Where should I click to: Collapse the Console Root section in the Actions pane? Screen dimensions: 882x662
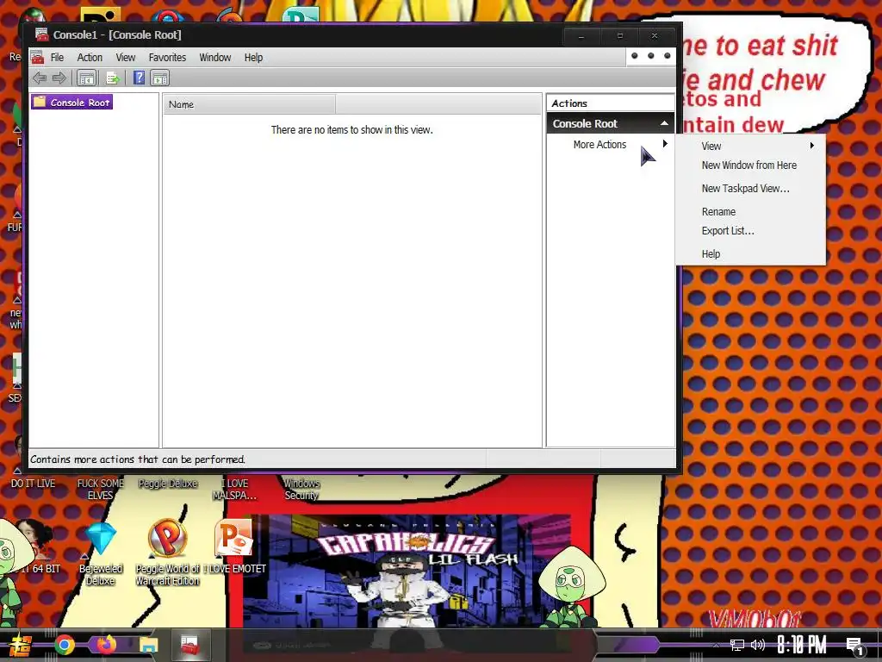point(664,123)
